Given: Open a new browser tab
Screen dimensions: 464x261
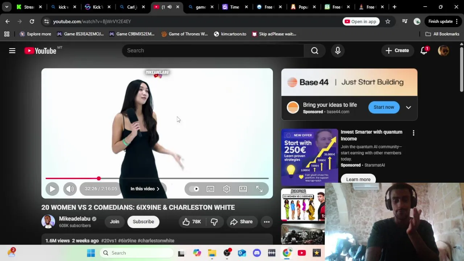Looking at the screenshot, I should [x=394, y=7].
